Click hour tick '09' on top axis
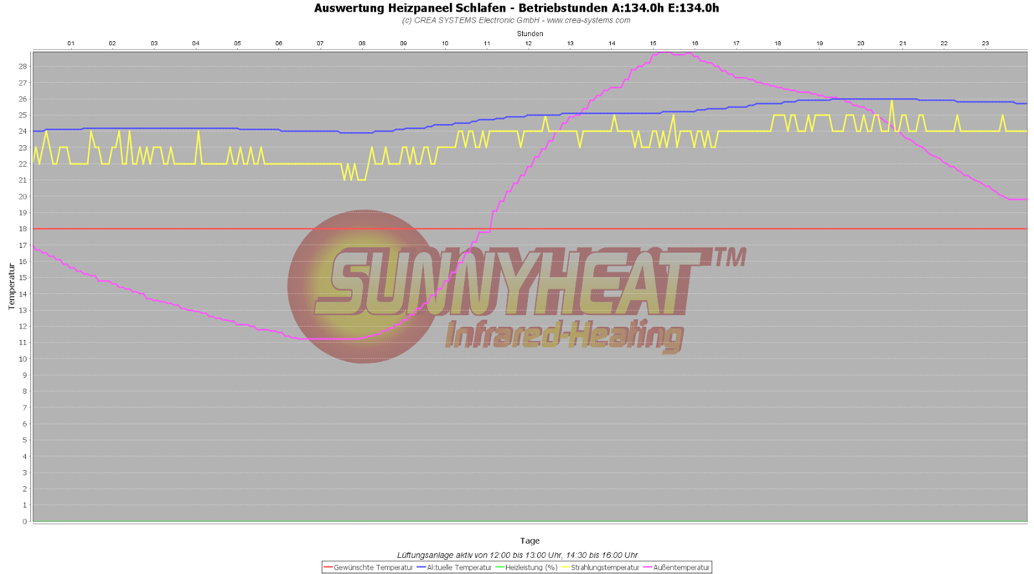The width and height of the screenshot is (1034, 574). [x=404, y=43]
